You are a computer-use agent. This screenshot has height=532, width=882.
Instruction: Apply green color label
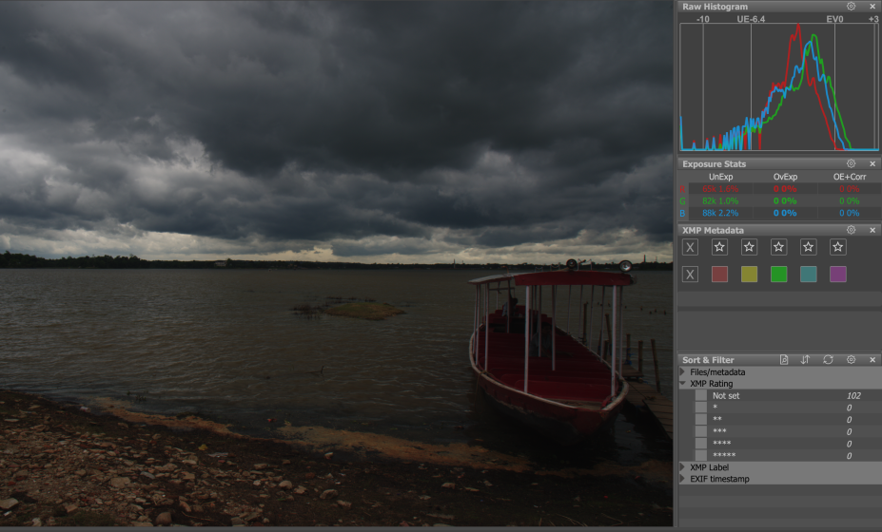(x=778, y=275)
